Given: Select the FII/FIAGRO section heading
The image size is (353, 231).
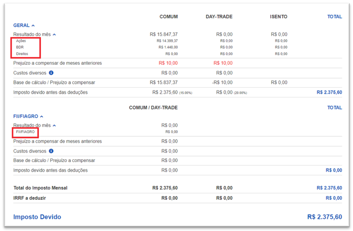Looking at the screenshot, I should coord(26,116).
